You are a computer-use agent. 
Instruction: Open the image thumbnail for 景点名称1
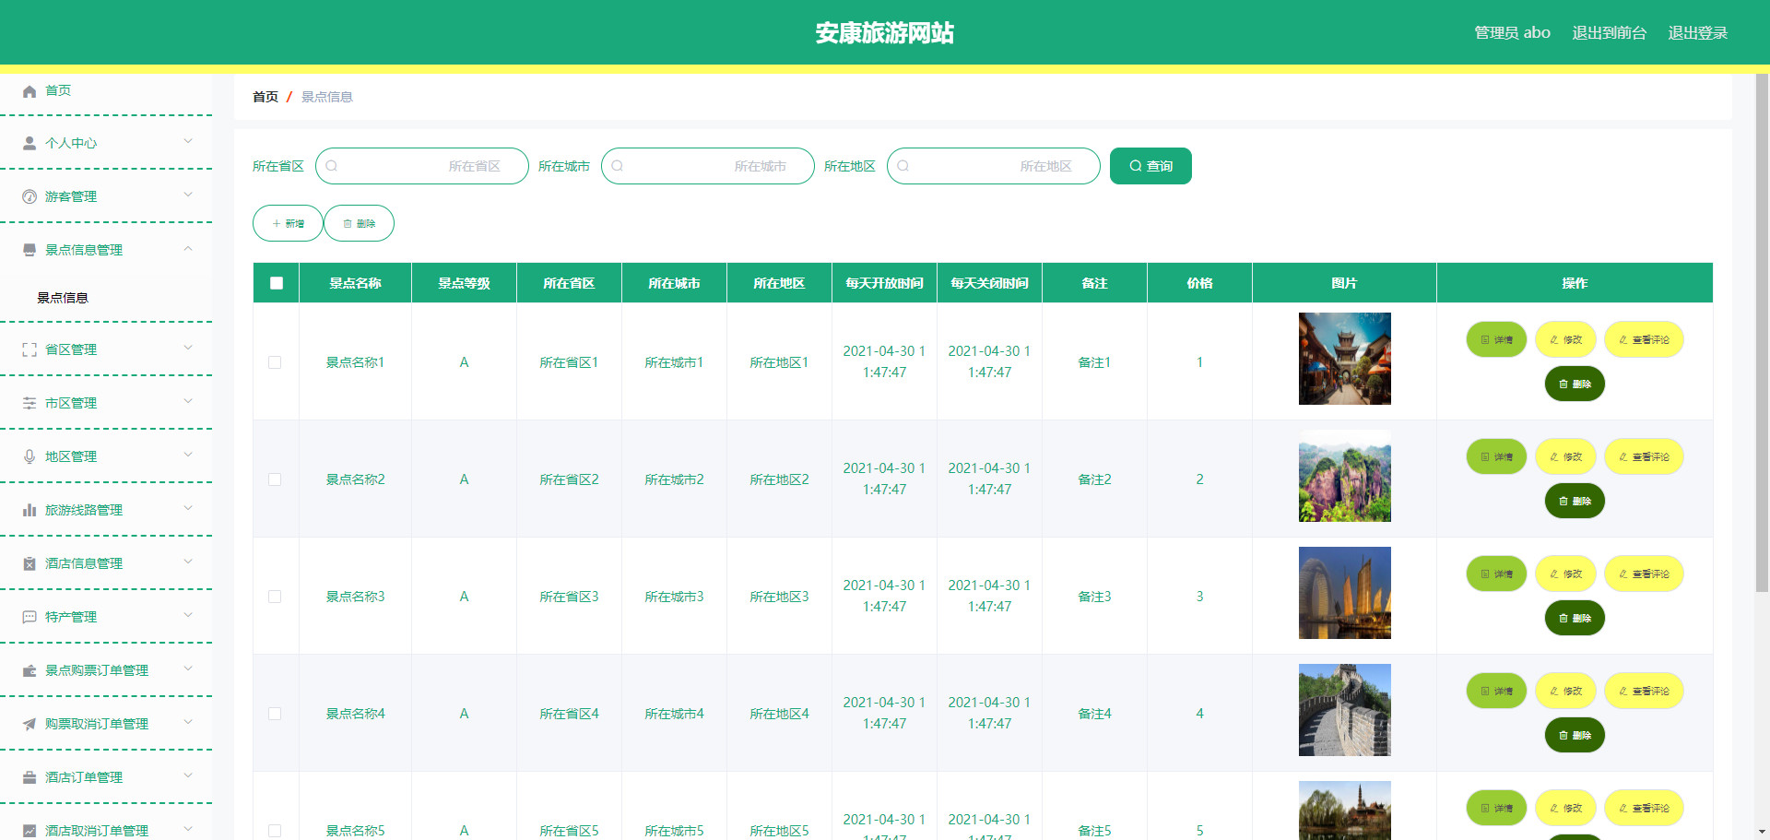click(x=1344, y=359)
